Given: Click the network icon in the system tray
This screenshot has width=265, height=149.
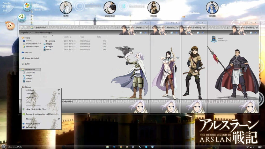Looking at the screenshot, I should point(251,147).
